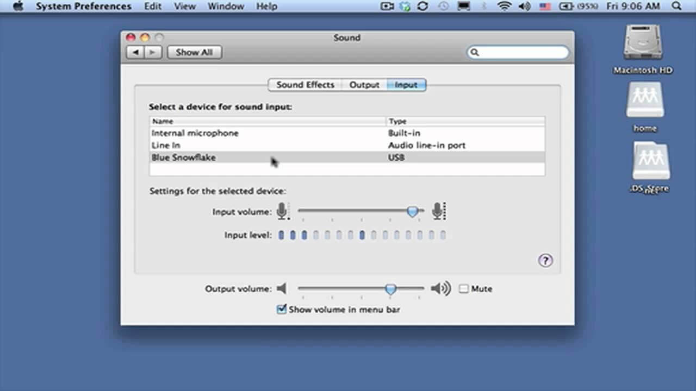This screenshot has width=696, height=391.
Task: Switch to the Output tab
Action: pos(364,85)
